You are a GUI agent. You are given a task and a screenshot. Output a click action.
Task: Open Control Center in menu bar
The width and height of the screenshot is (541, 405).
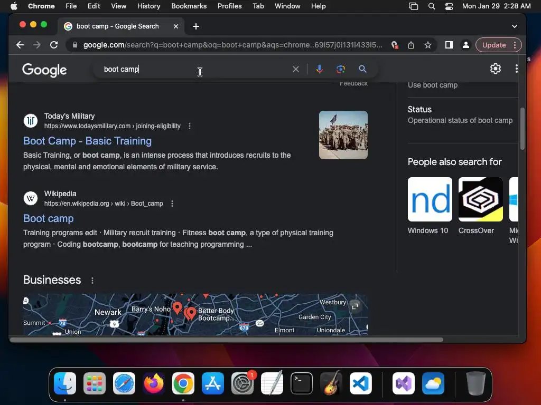pyautogui.click(x=449, y=6)
